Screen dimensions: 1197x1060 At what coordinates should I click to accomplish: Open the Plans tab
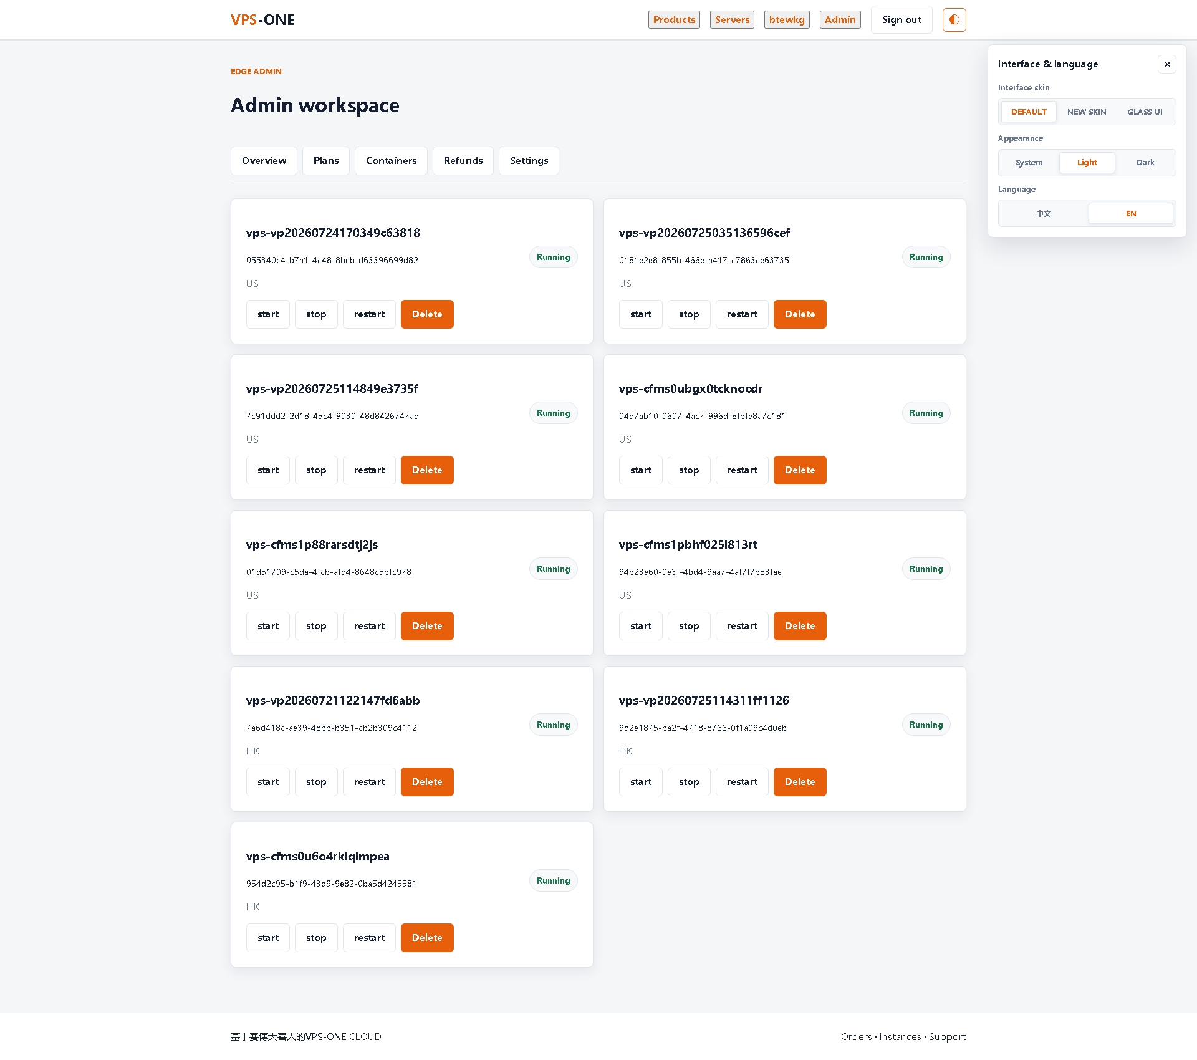pyautogui.click(x=326, y=161)
